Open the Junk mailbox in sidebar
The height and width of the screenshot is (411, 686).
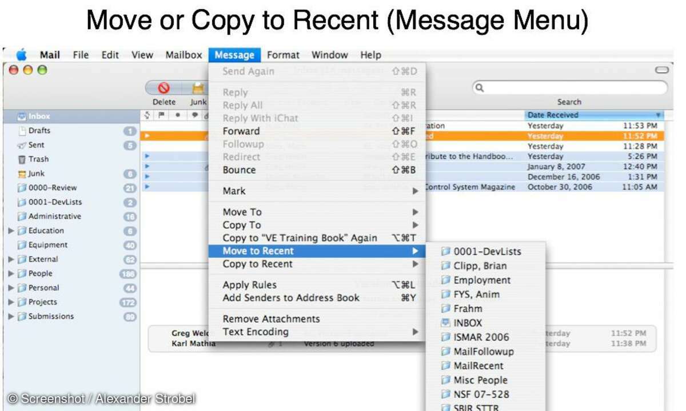click(x=36, y=174)
